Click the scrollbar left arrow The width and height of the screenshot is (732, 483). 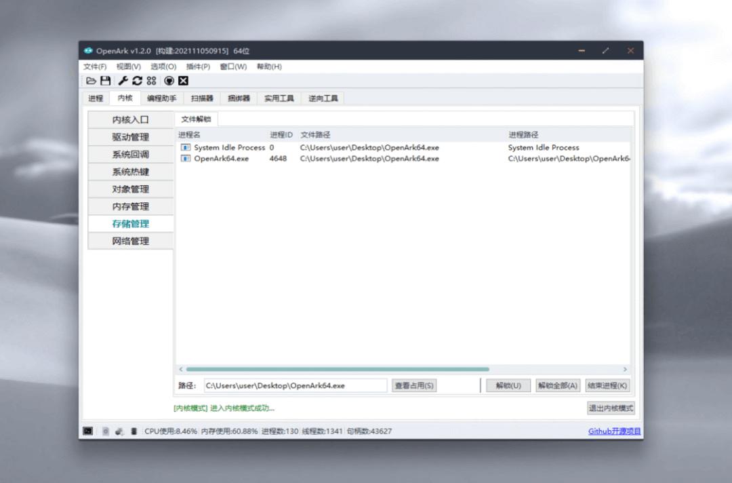[181, 369]
